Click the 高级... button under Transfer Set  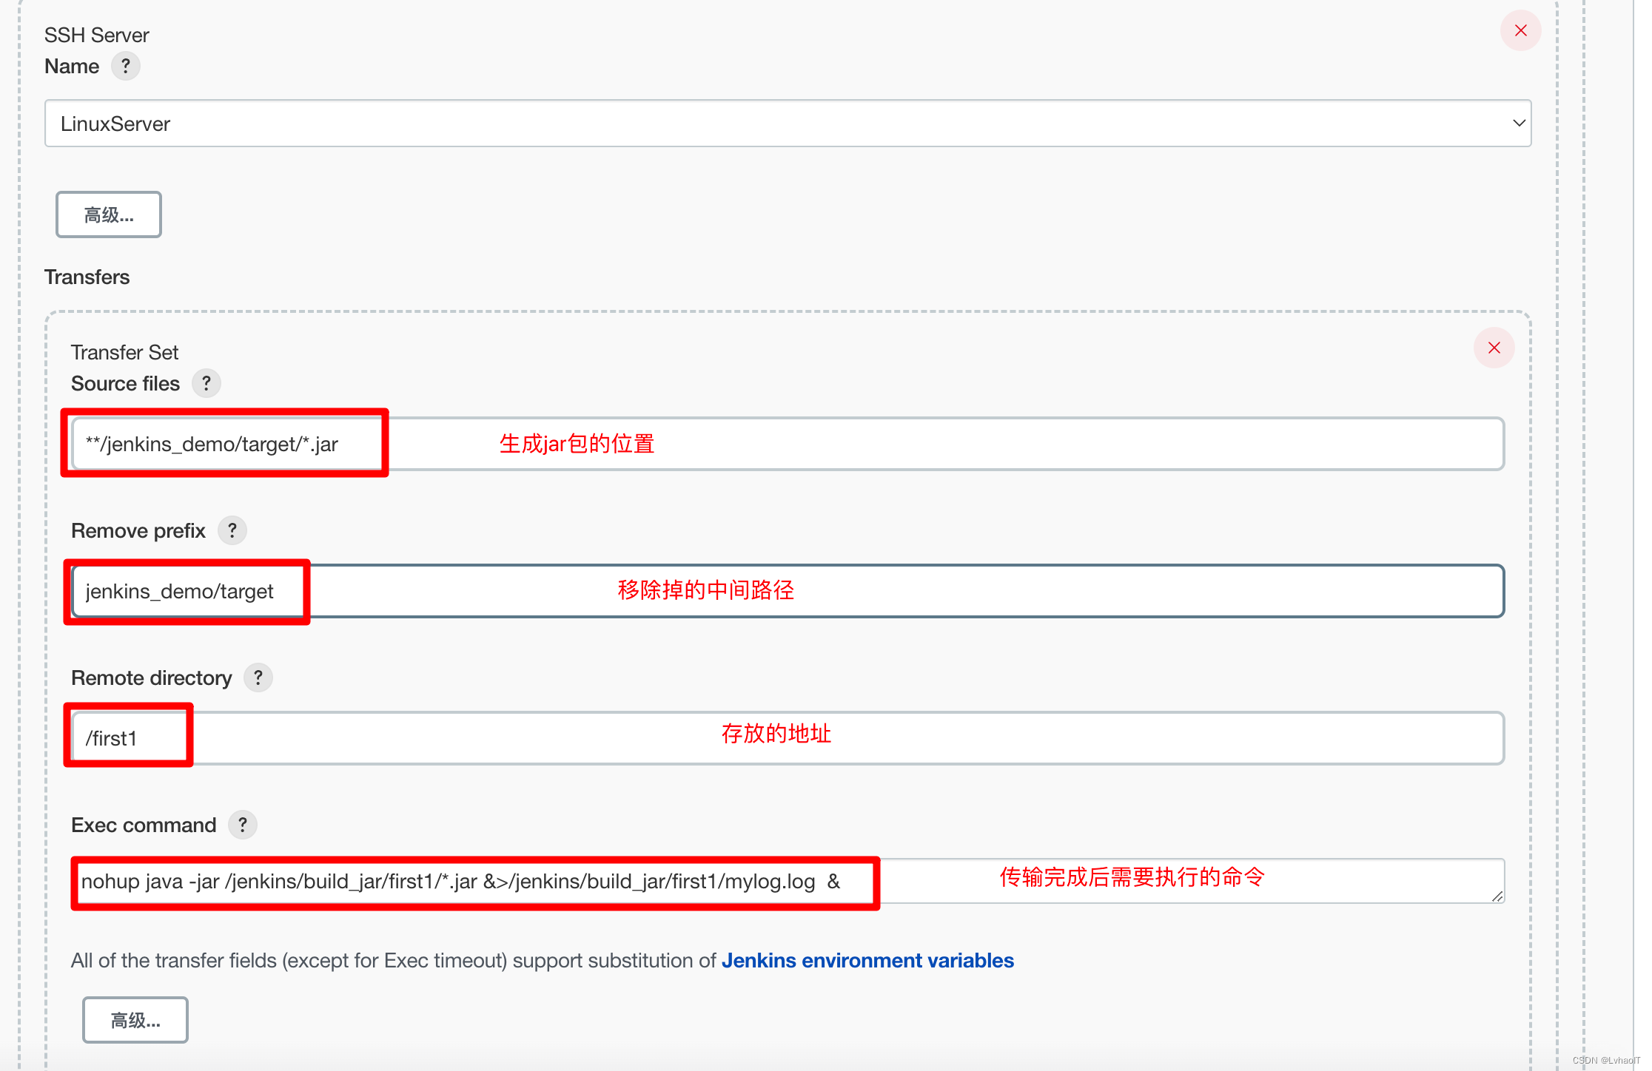[135, 1020]
